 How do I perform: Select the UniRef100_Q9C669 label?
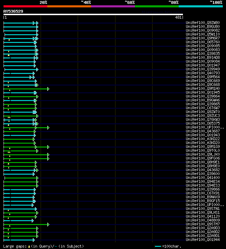coord(203,81)
